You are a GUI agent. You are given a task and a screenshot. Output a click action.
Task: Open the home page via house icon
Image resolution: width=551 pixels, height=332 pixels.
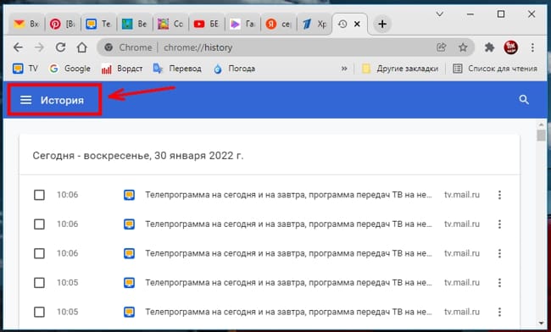pos(82,47)
